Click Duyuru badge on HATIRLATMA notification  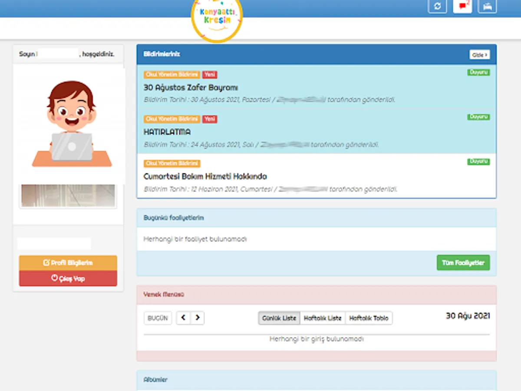[478, 117]
